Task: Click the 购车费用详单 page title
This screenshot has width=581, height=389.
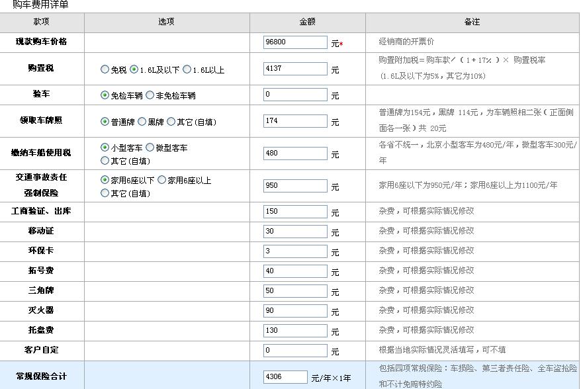Action: [x=40, y=5]
